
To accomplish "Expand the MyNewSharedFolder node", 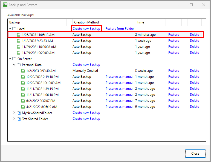I will pos(14,113).
